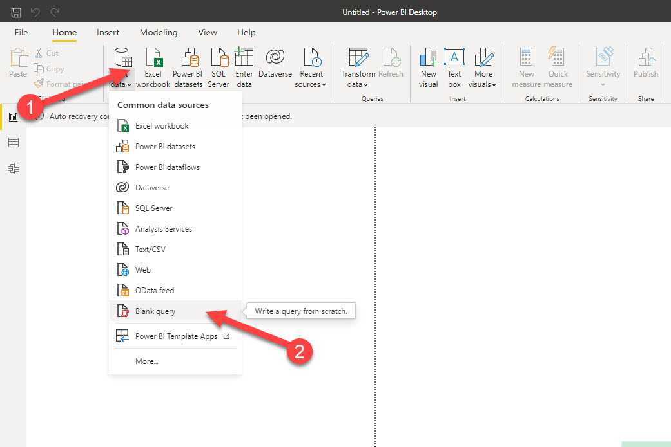The image size is (671, 447).
Task: Choose Analysis Services from the list
Action: [x=176, y=228]
